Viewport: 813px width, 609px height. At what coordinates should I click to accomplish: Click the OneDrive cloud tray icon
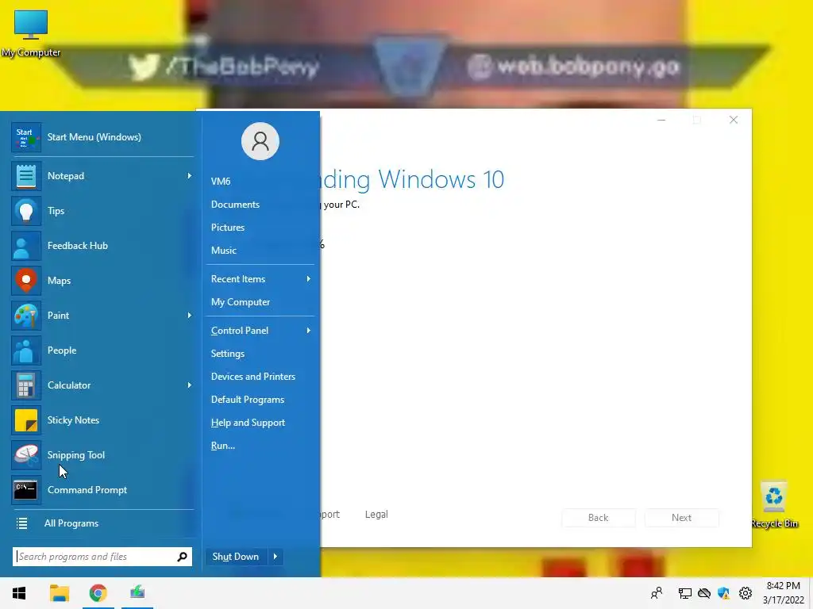(x=704, y=593)
